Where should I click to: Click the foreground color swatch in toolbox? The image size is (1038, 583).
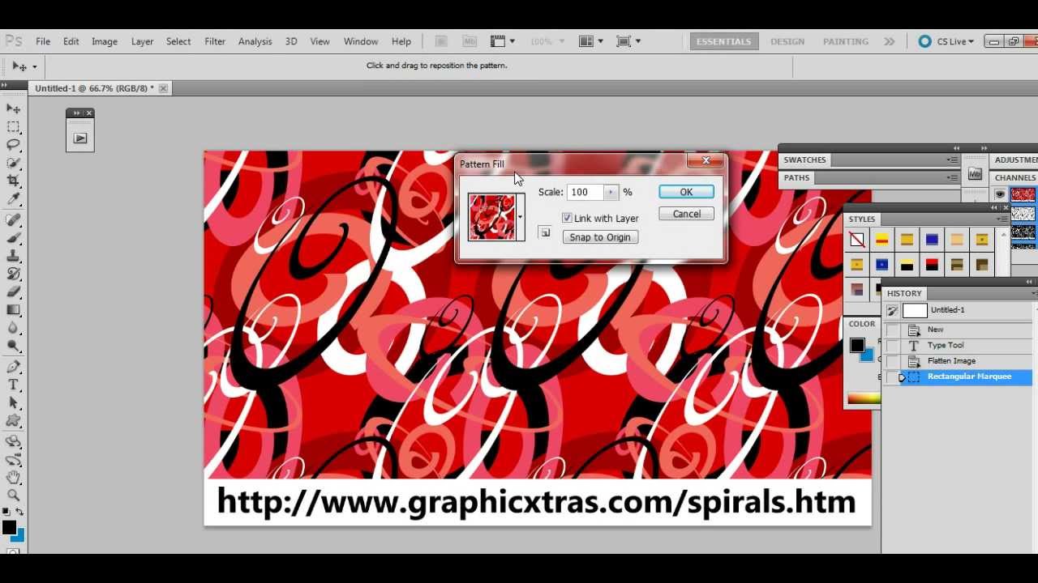(x=9, y=528)
